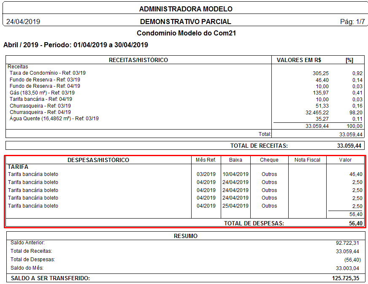
Task: Click the percentage total 100,00
Action: (354, 126)
